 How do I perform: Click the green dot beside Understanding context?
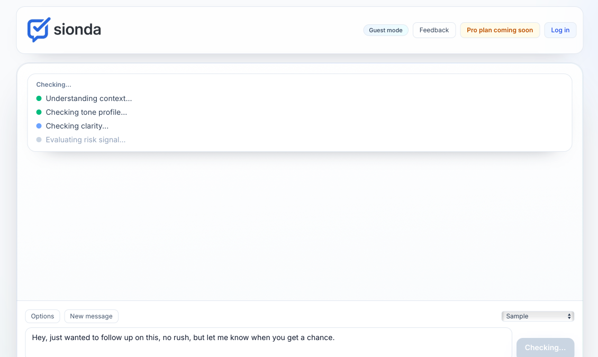click(39, 98)
